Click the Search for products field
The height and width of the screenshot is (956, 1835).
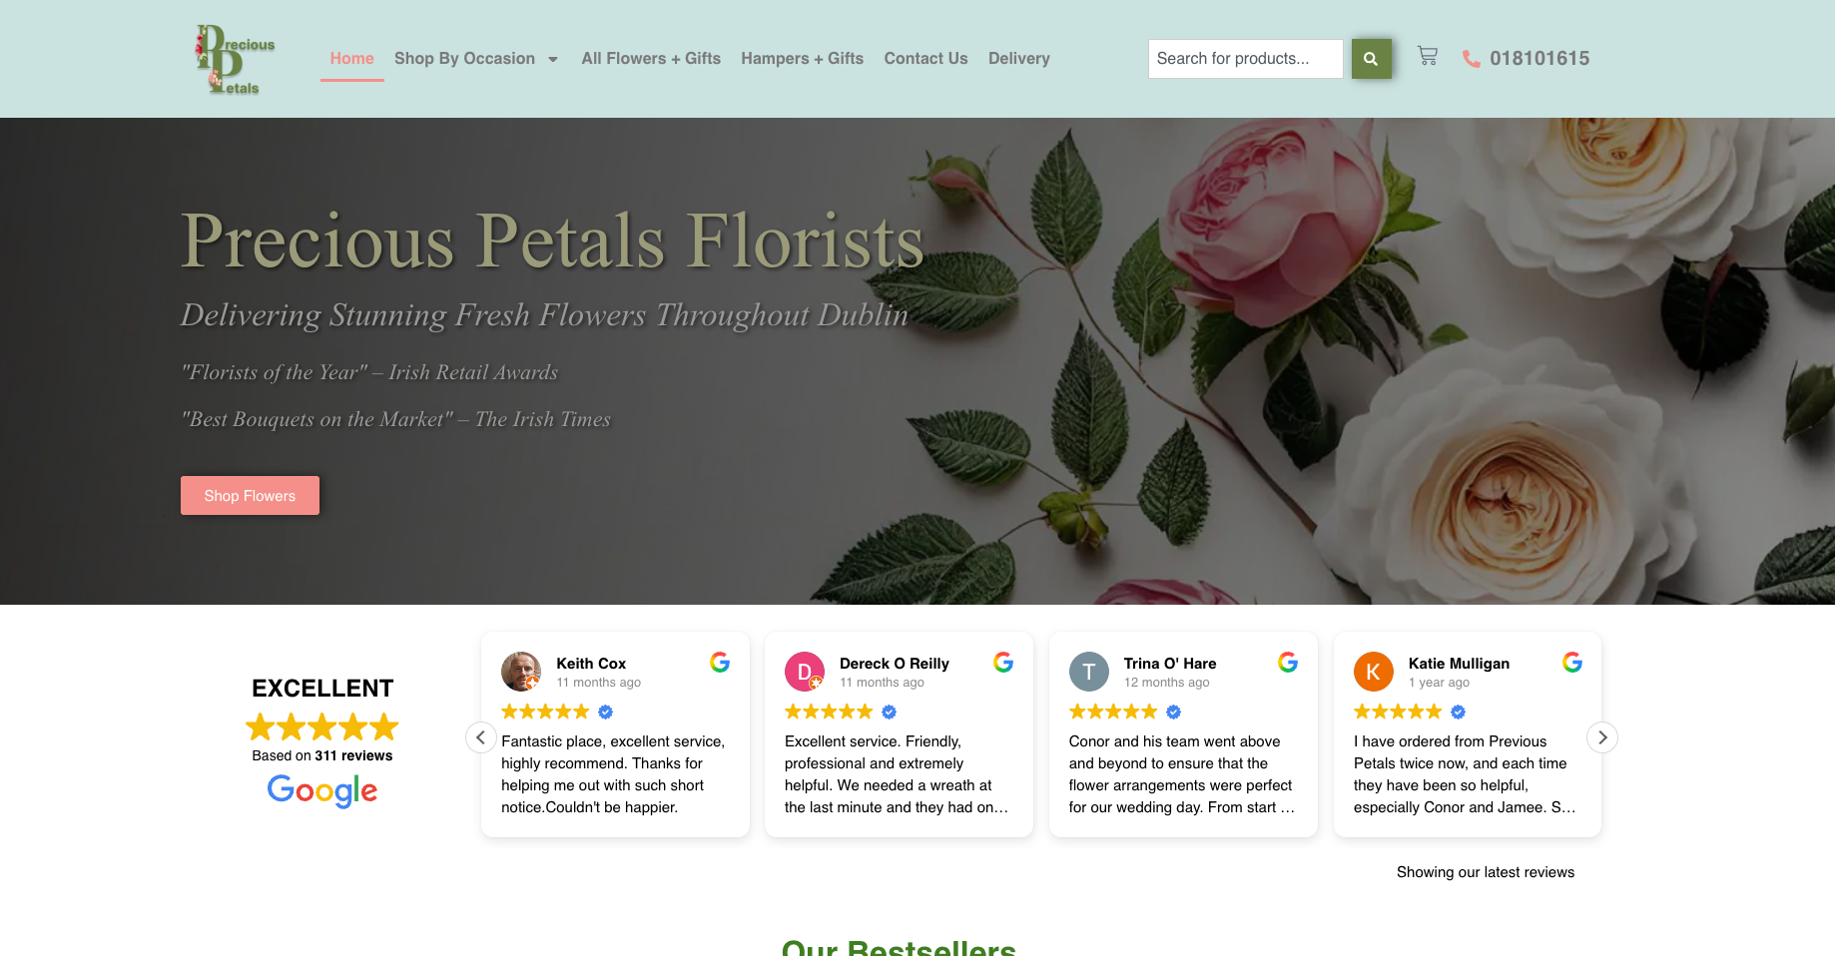coord(1246,59)
